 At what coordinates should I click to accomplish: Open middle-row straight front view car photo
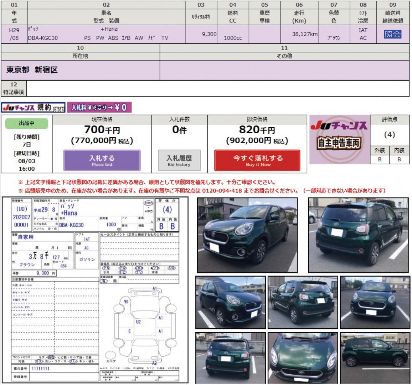(x=375, y=302)
